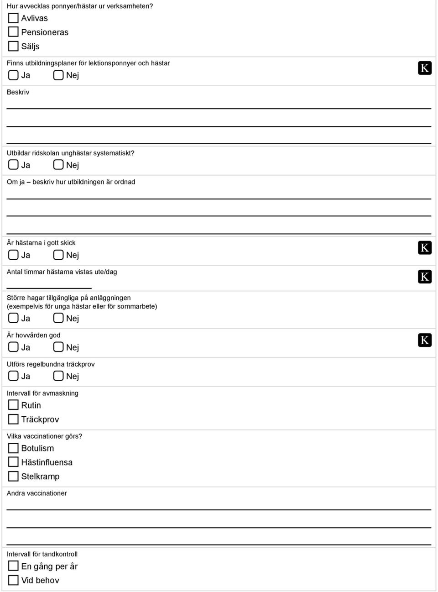Check Träckprov under 'Intervall för avmaskning'
This screenshot has height=592, width=438.
13,419
